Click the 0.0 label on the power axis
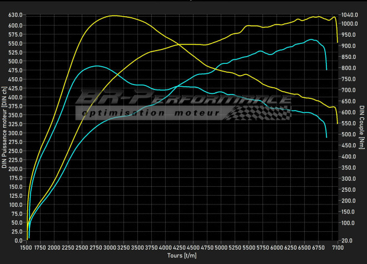 point(17,241)
